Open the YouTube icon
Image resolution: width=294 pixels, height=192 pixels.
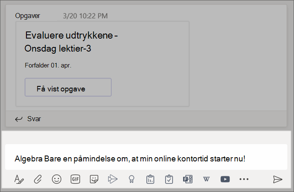[x=225, y=179]
